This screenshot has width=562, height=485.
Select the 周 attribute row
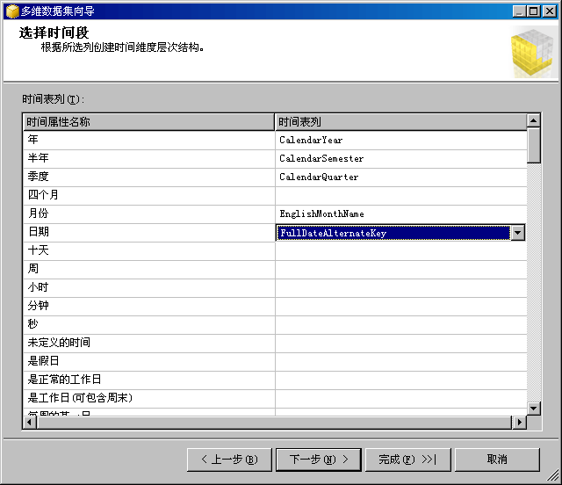(148, 270)
